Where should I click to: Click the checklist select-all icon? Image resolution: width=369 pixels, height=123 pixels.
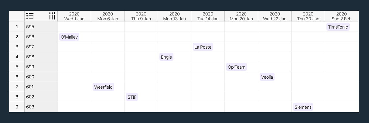30,16
